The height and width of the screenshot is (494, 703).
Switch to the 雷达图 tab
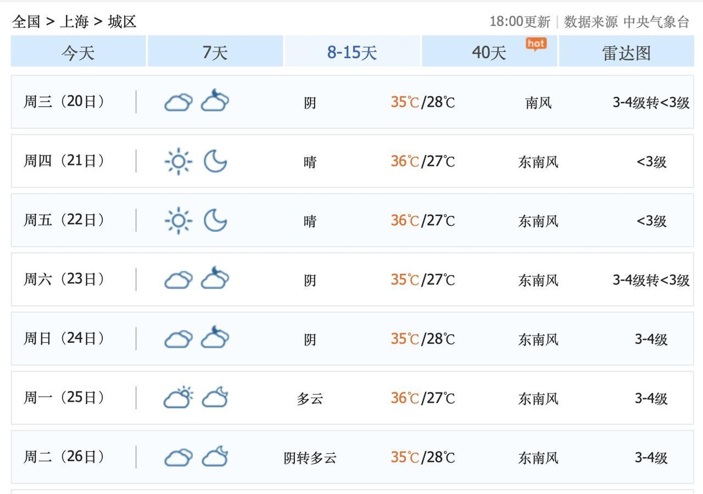pos(626,53)
